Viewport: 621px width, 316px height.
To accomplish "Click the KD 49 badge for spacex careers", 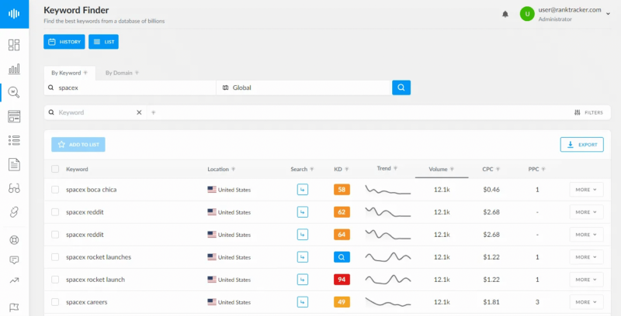I will click(342, 302).
